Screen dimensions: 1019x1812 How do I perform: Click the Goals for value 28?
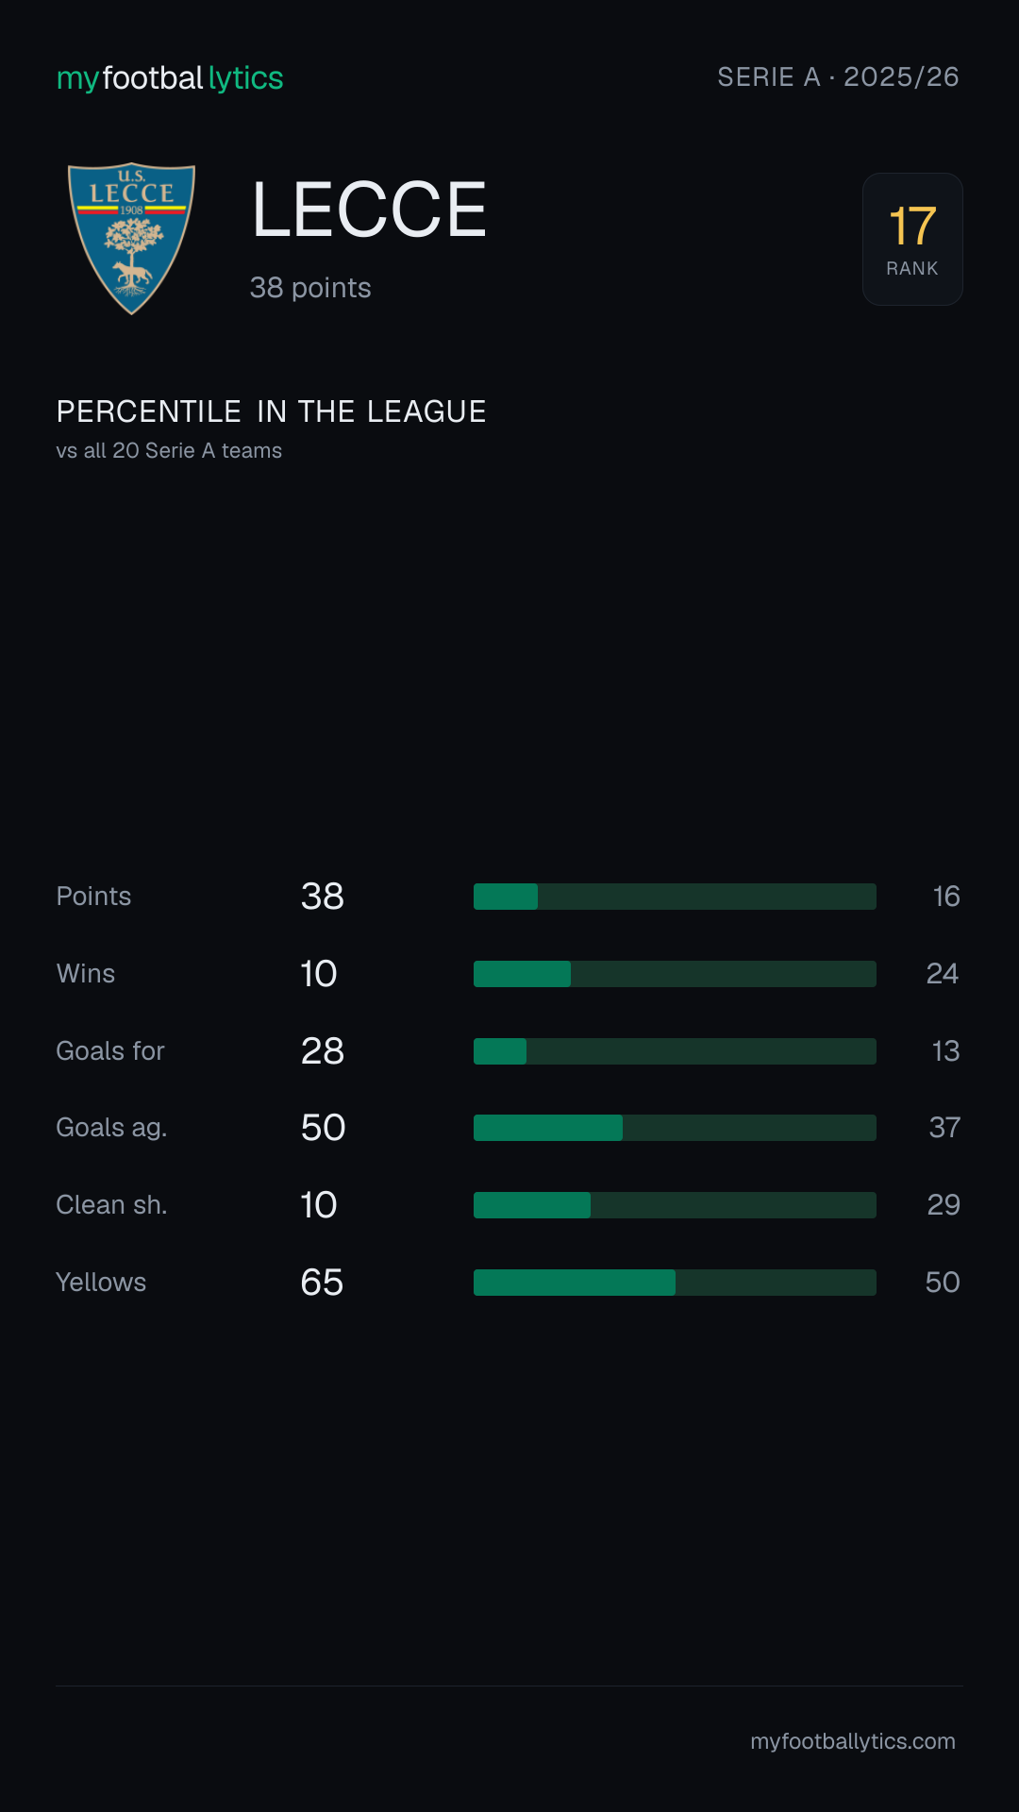[323, 1051]
